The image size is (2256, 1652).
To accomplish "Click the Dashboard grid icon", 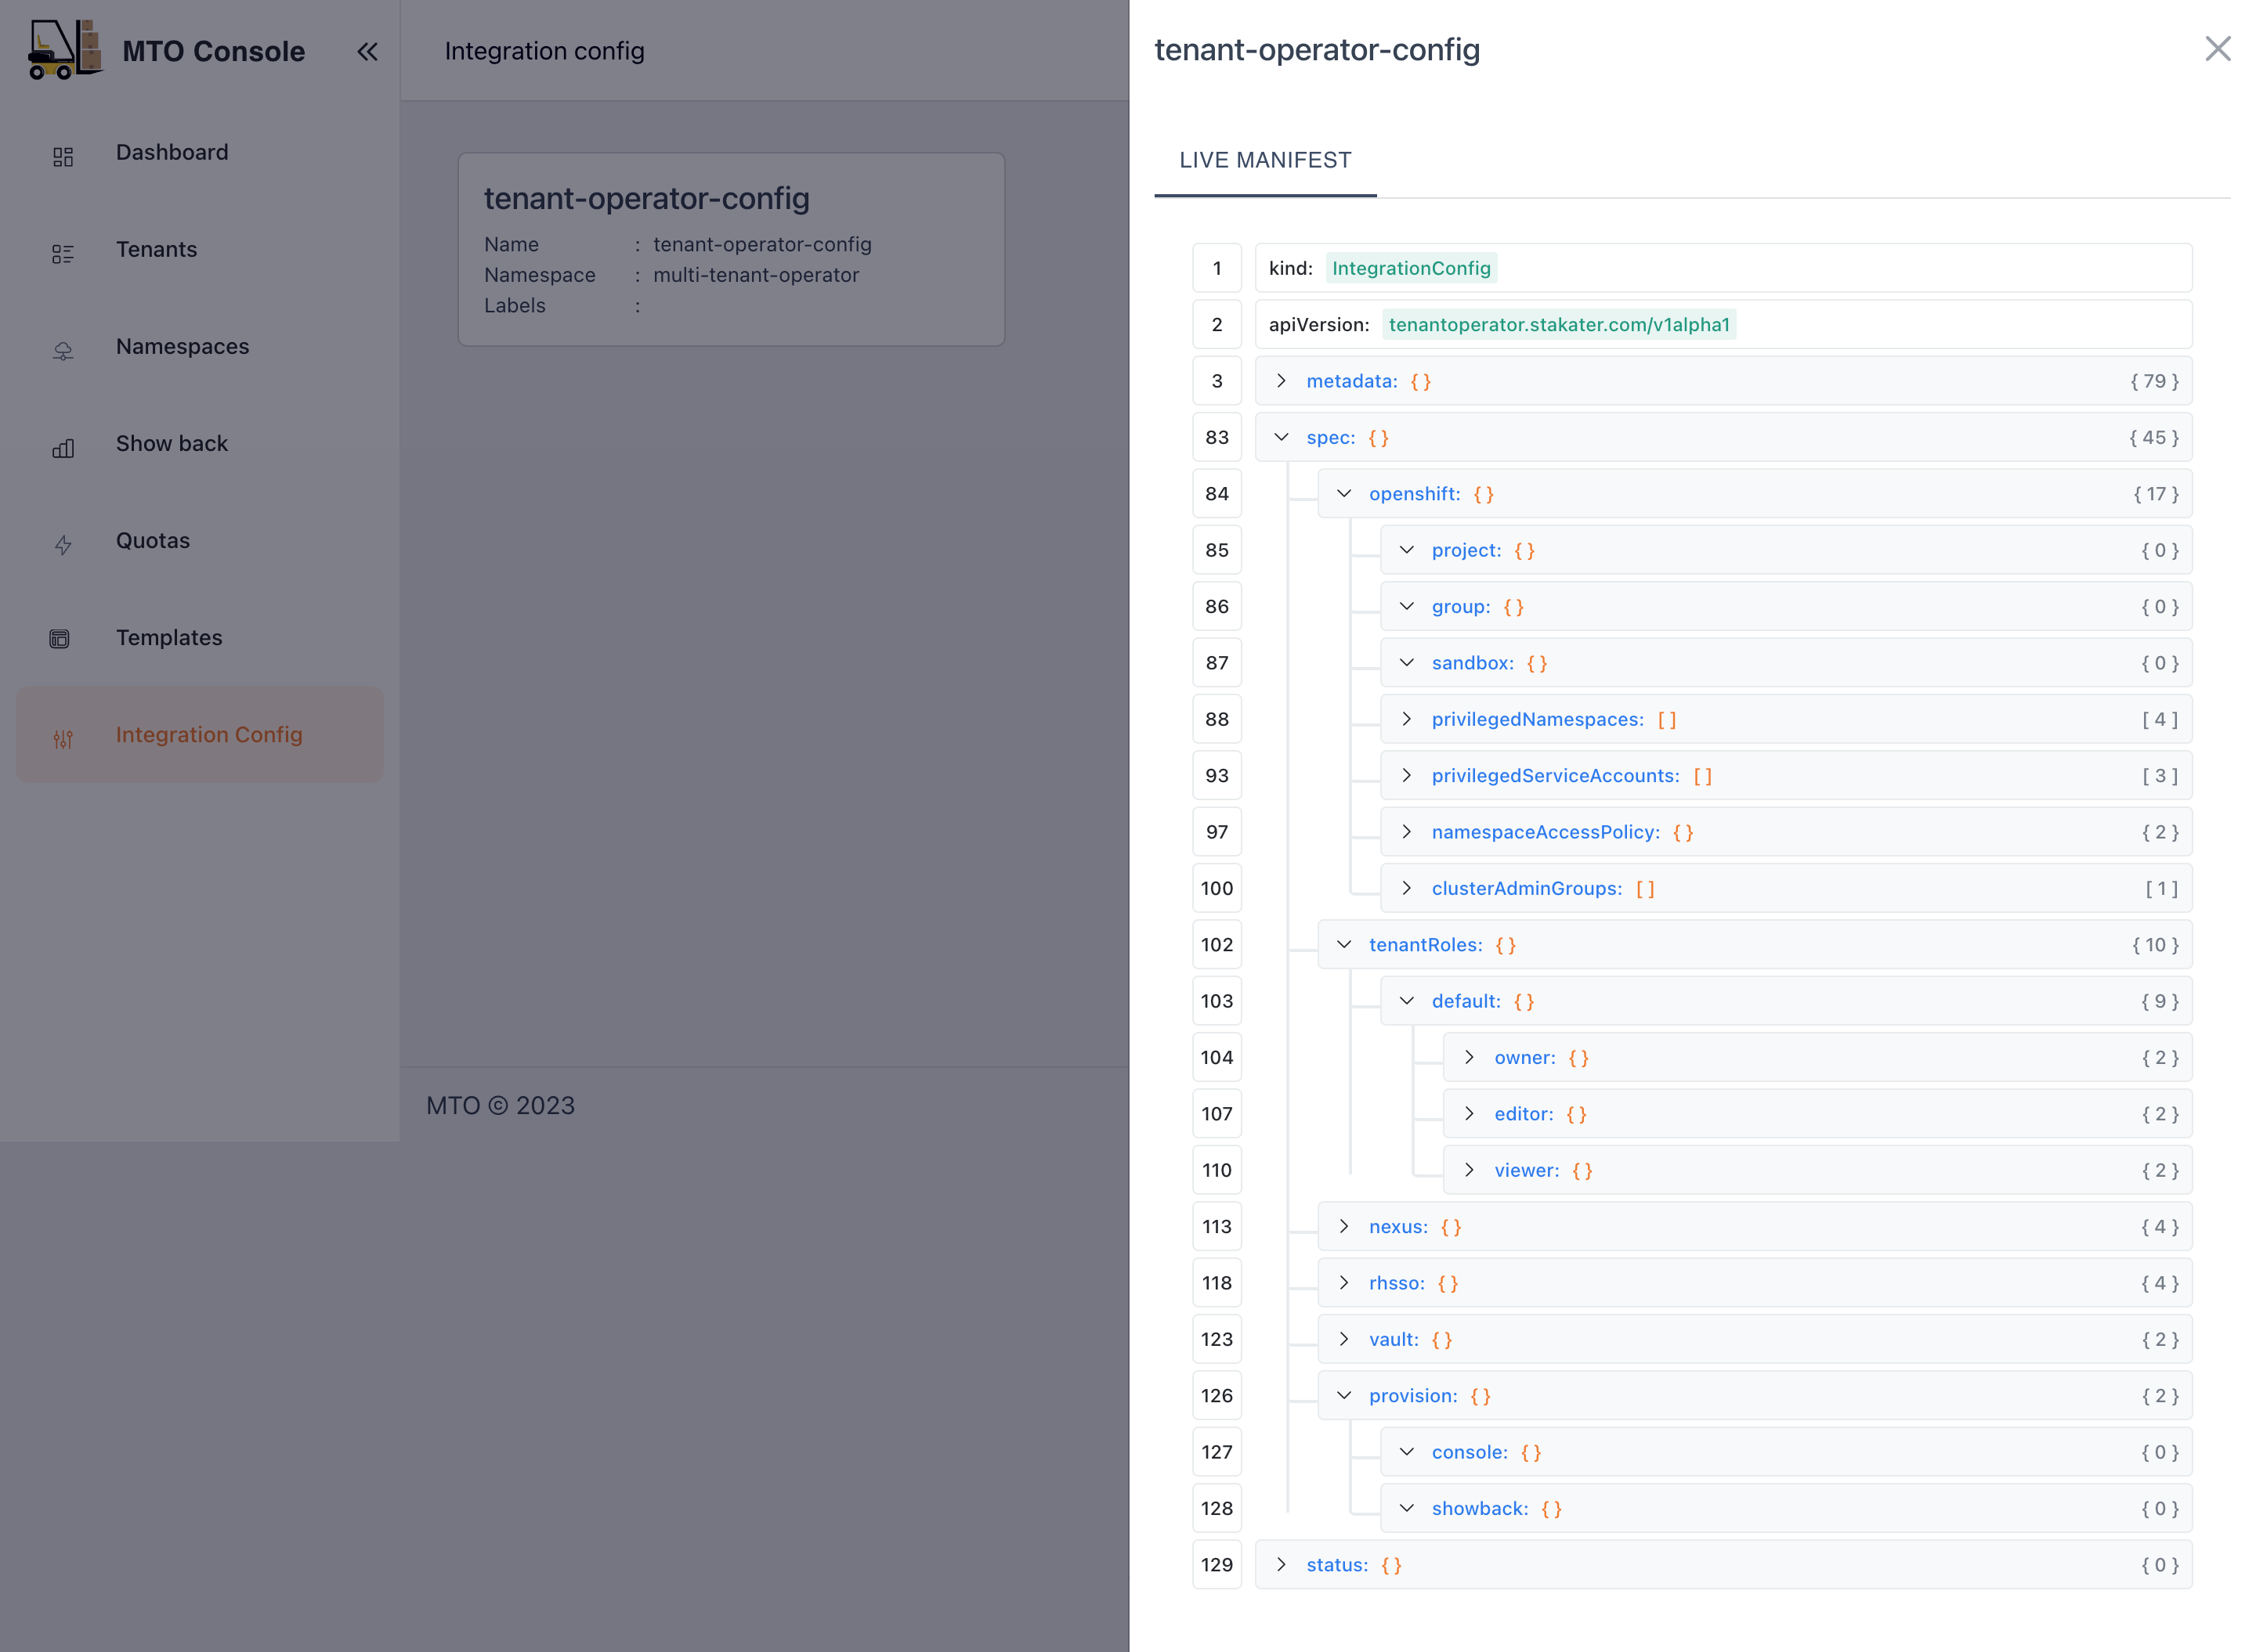I will 63,156.
